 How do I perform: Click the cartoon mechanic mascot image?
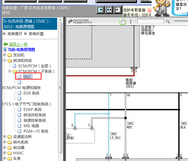pos(161,8)
